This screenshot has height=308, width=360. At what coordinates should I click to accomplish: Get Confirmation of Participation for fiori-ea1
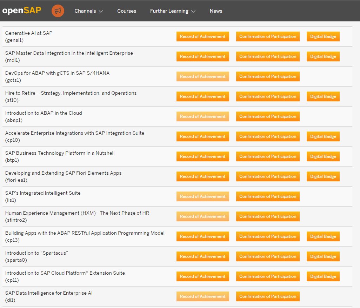(268, 176)
